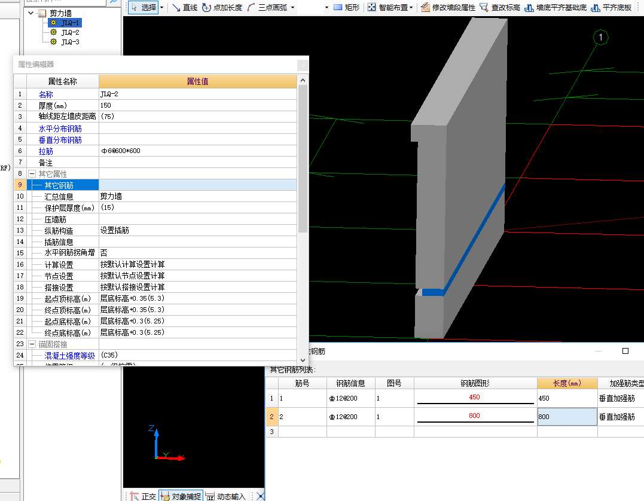This screenshot has height=501, width=644.
Task: Open the dropdown next to 三点画弧
Action: pos(292,7)
